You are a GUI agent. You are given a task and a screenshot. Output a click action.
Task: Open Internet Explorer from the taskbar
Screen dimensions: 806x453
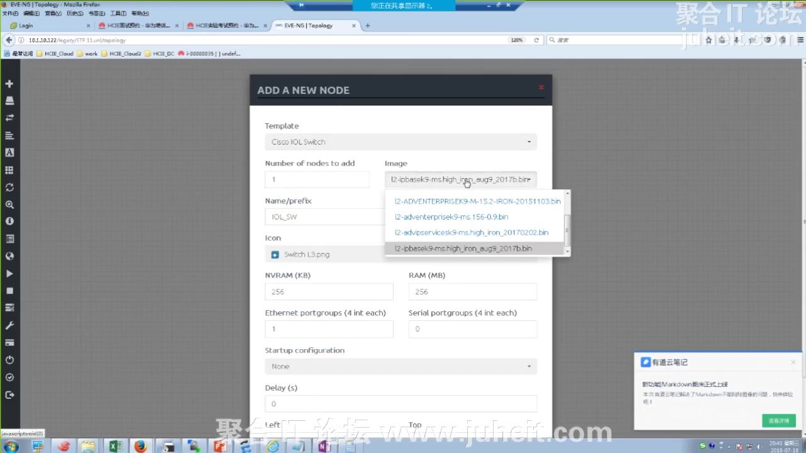(x=273, y=446)
